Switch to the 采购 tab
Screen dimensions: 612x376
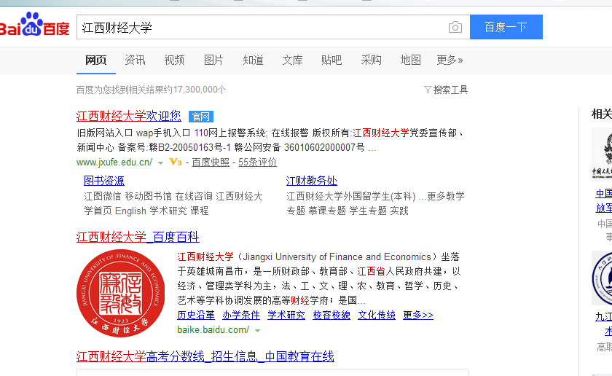(x=371, y=60)
